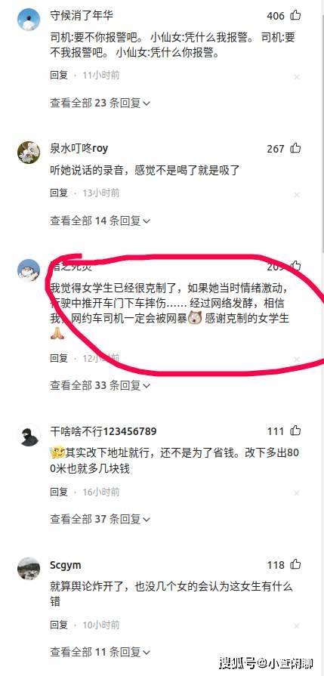The height and width of the screenshot is (676, 324).
Task: Open Scgym's profile avatar
Action: pyautogui.click(x=29, y=569)
